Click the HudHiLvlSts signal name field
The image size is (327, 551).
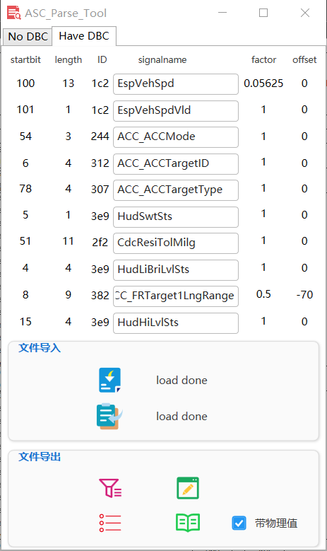(176, 323)
